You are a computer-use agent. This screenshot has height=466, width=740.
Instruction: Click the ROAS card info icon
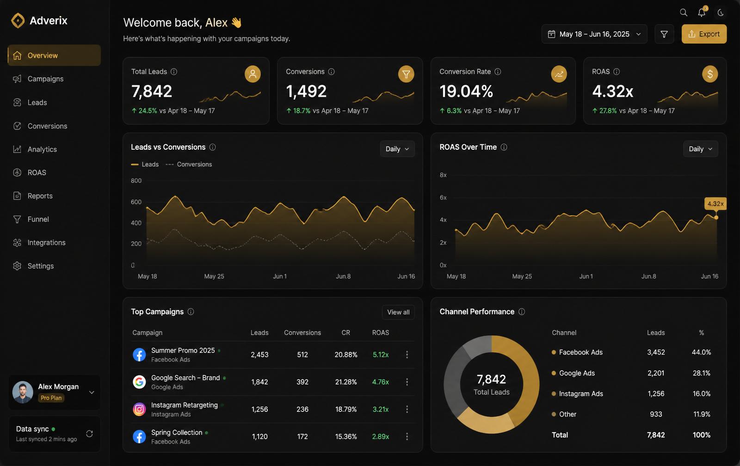pyautogui.click(x=617, y=72)
